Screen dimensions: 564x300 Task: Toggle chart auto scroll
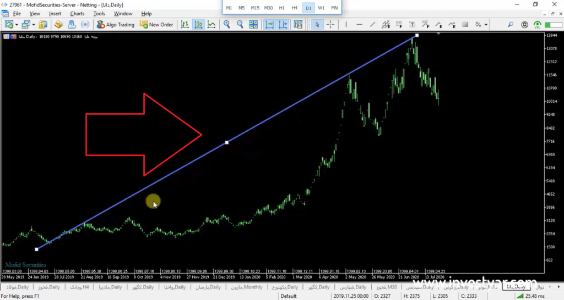point(269,24)
